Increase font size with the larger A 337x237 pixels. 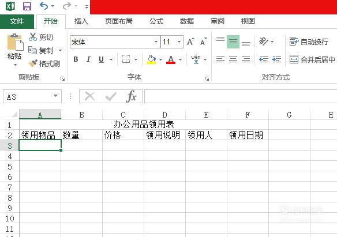(x=190, y=42)
